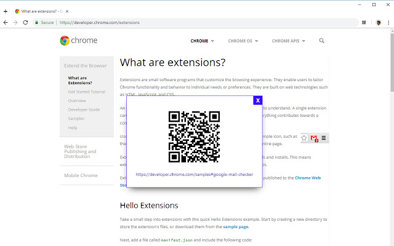Open site search magnifier icon
The image size is (394, 246).
point(321,41)
